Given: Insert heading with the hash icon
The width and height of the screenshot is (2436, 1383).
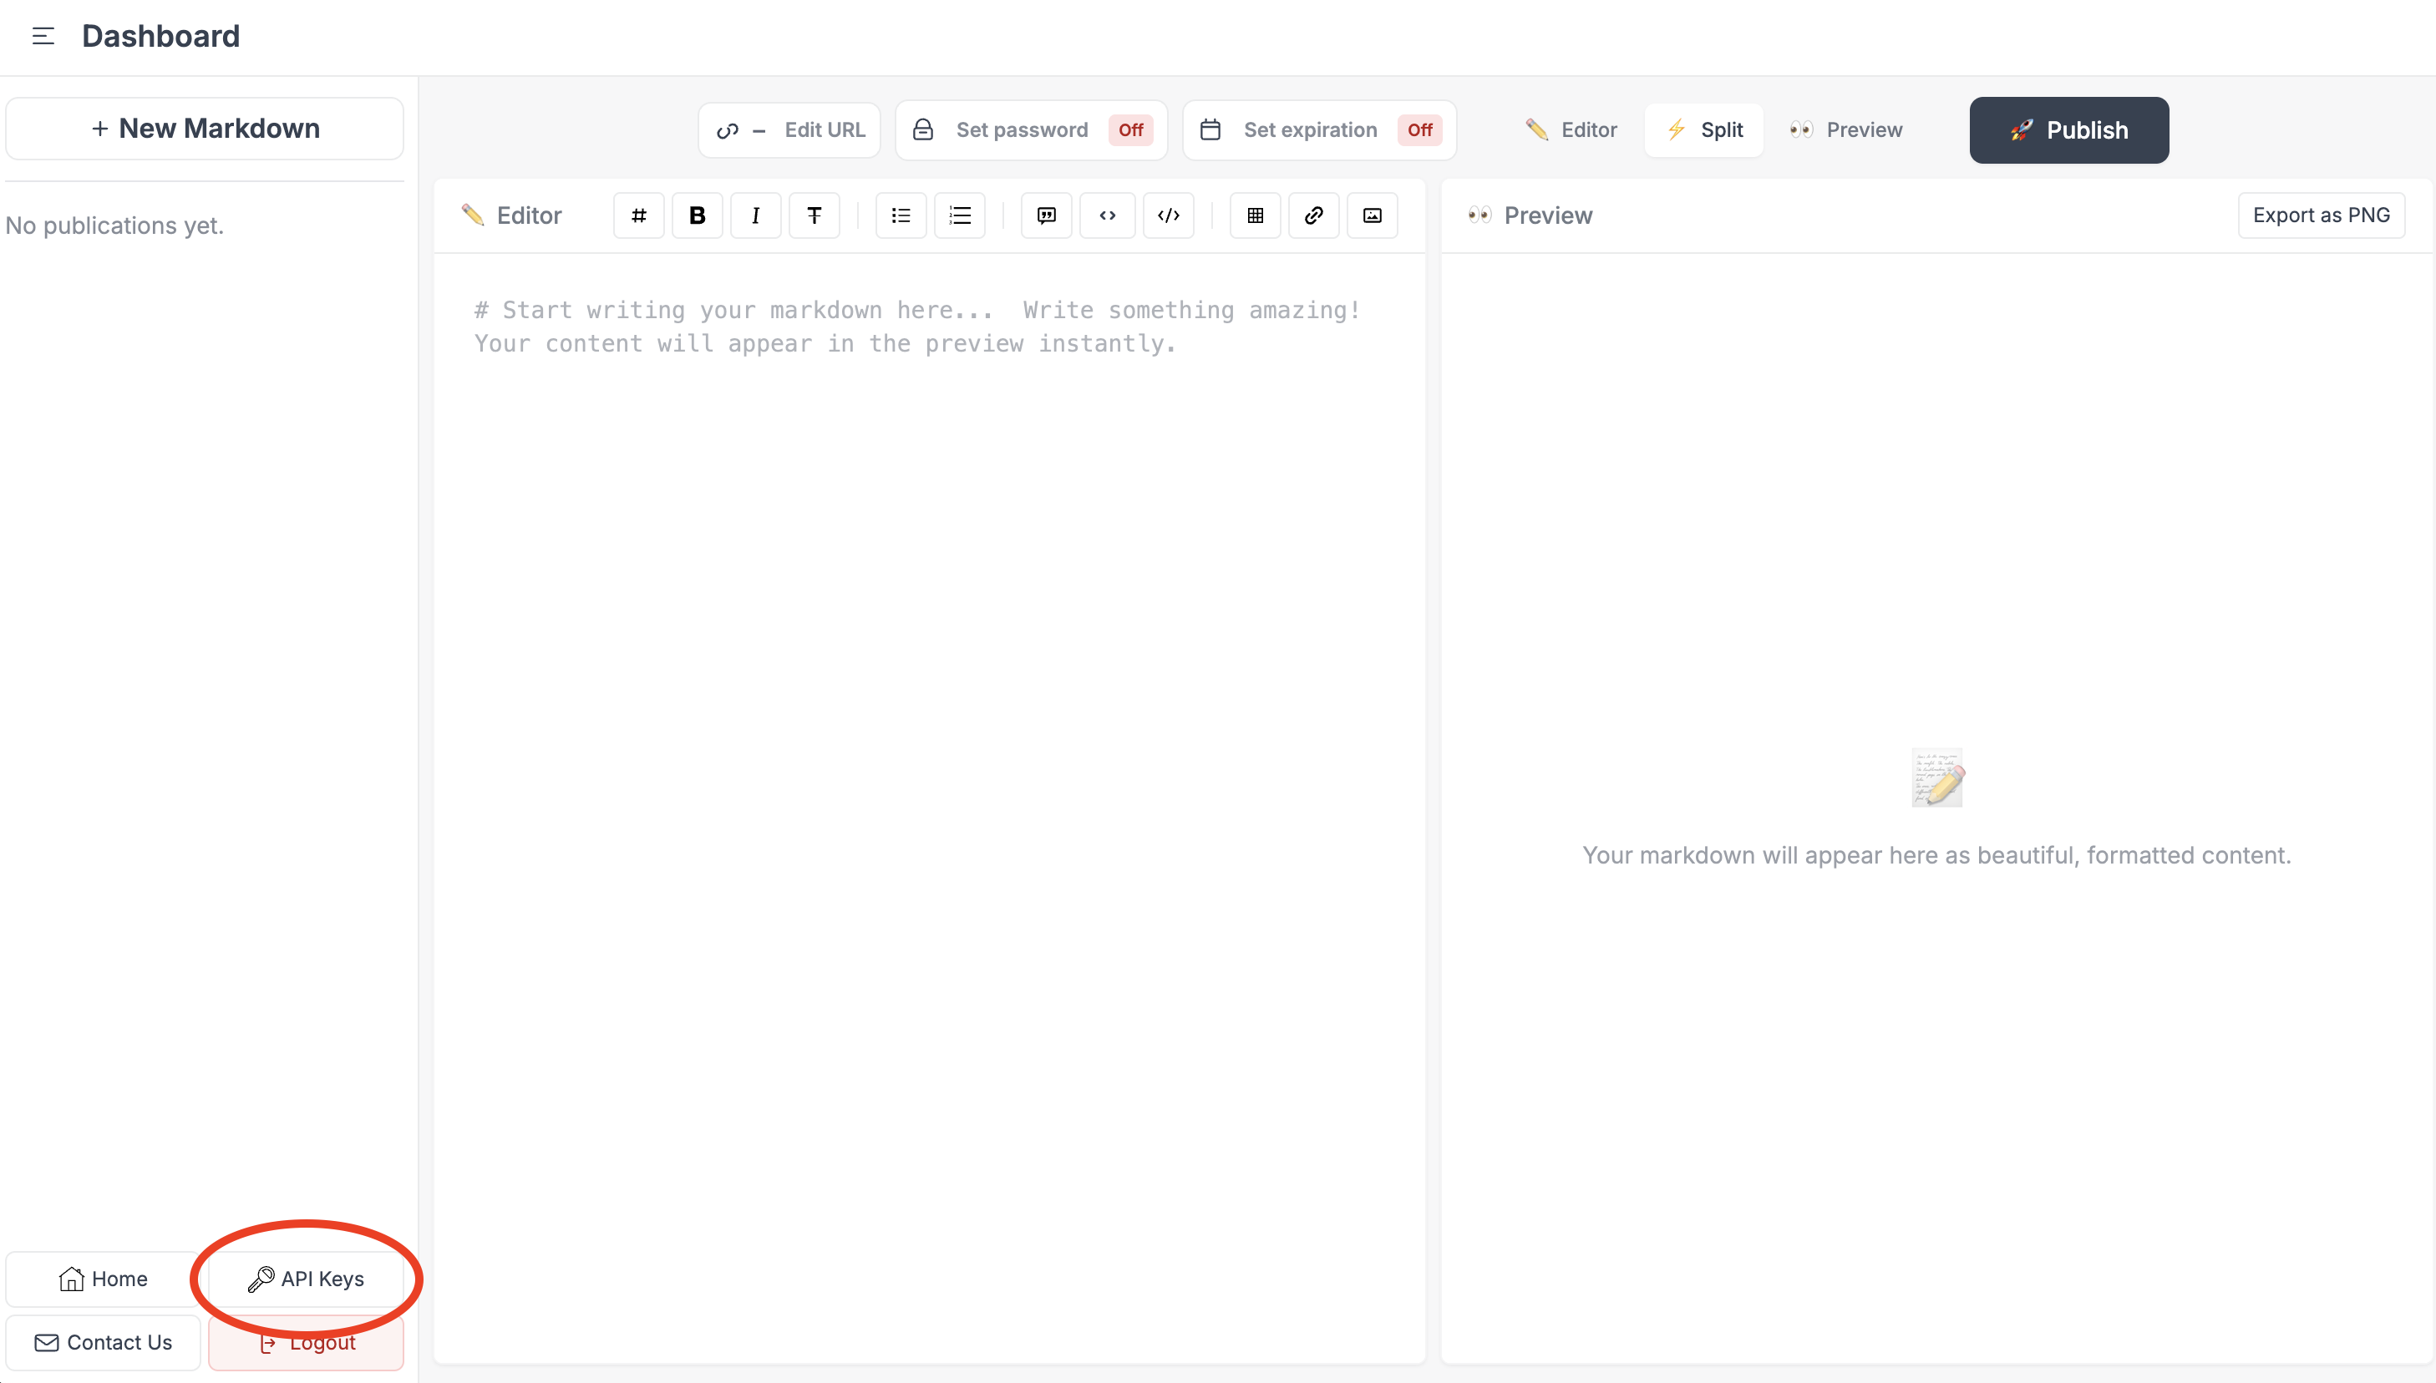Looking at the screenshot, I should tap(638, 215).
